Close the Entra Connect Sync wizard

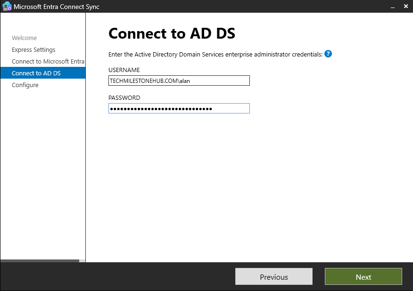406,6
